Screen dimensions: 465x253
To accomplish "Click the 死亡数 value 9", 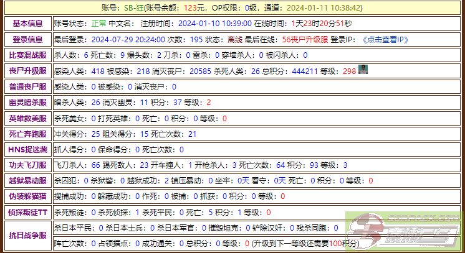I will point(122,55).
